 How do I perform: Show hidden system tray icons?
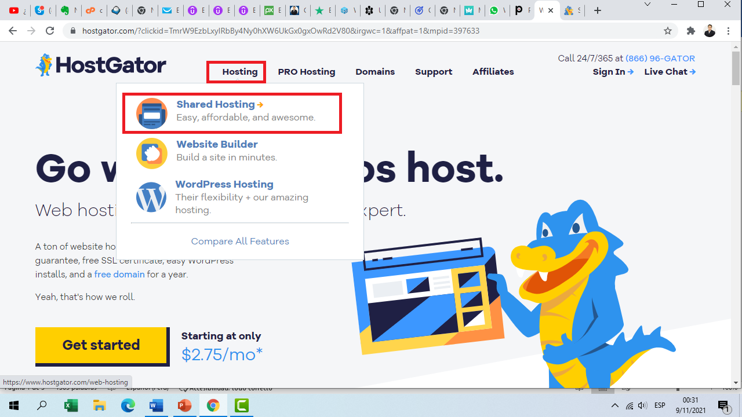(x=615, y=405)
